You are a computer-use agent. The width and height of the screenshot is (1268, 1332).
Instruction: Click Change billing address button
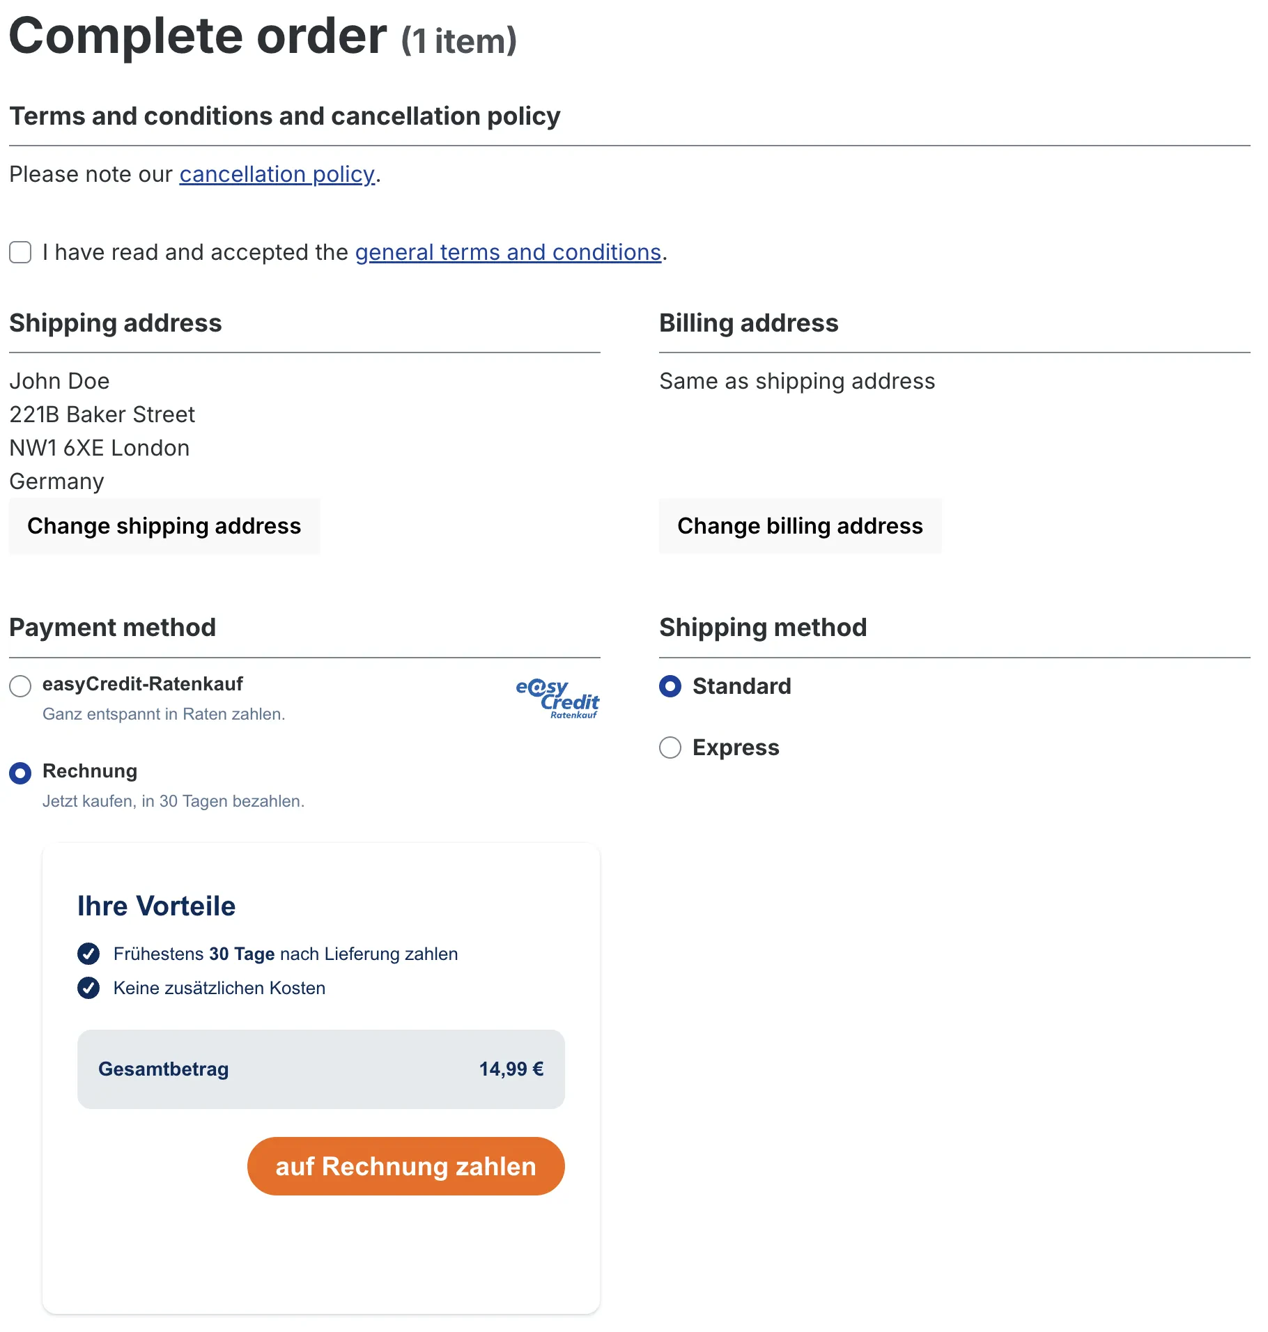pos(801,526)
